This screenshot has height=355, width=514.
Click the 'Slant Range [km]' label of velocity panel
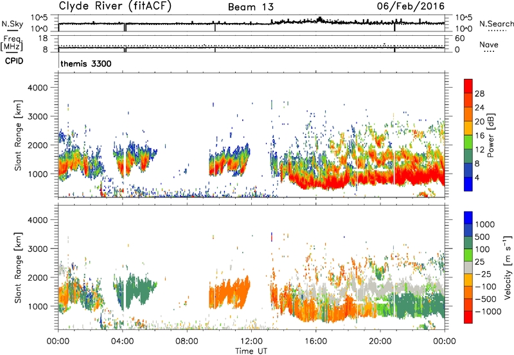[x=18, y=267]
